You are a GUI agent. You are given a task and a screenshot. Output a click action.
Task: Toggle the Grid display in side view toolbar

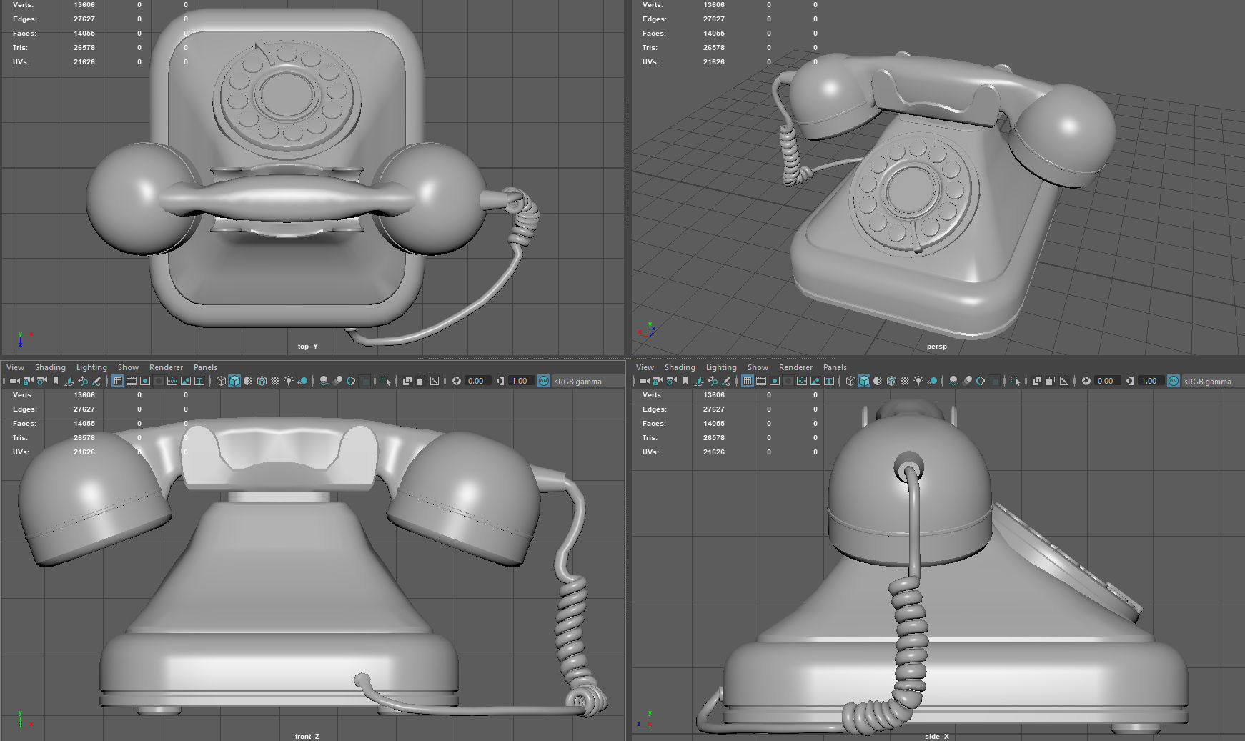[x=748, y=381]
